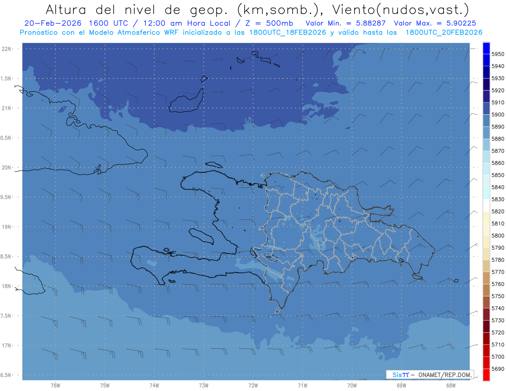Select the '1800UTC_20FEB2026' valid-until time
Image resolution: width=506 pixels, height=391 pixels.
point(444,32)
